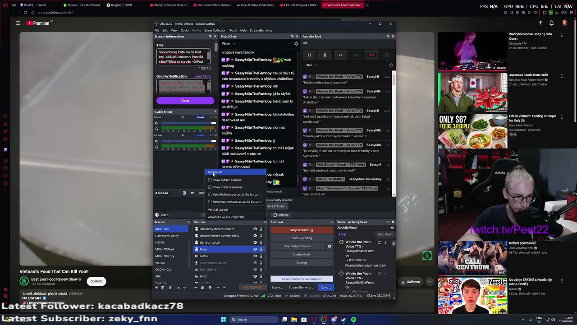Viewport: 577px width, 325px height.
Task: Pause the Activity feed alerts
Action: 309,55
